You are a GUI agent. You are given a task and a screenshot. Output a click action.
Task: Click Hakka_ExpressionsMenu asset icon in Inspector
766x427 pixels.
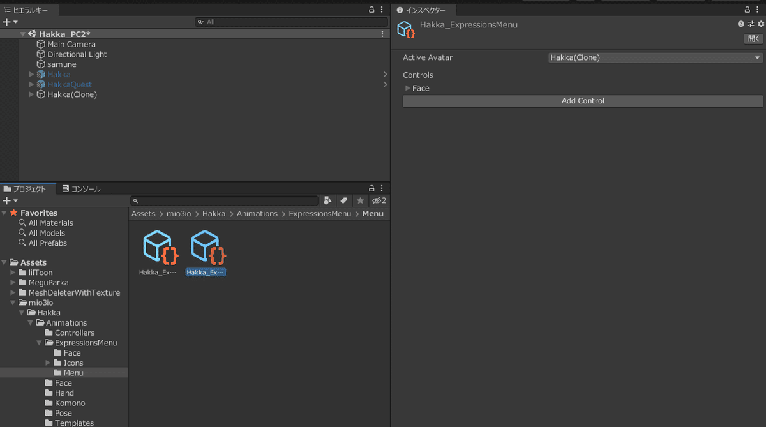[406, 29]
